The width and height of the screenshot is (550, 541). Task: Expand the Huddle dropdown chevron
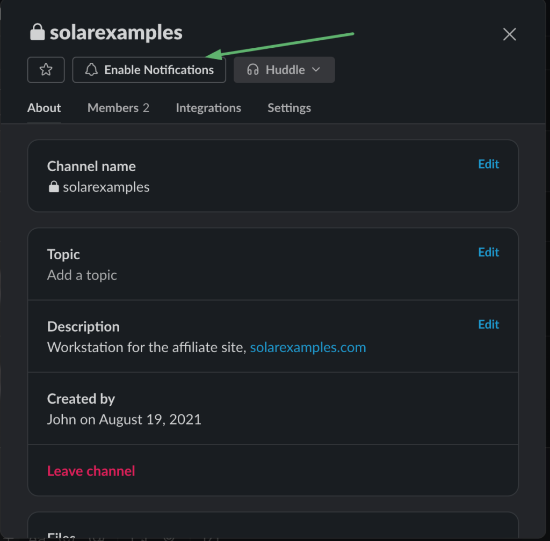click(316, 70)
